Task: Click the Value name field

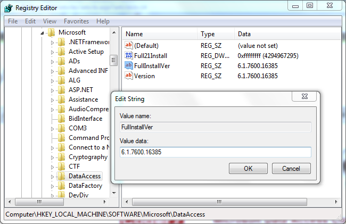Action: click(216, 127)
